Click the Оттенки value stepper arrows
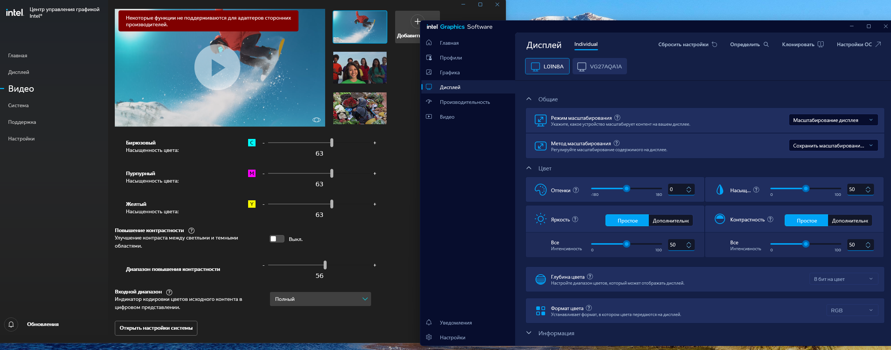The image size is (891, 350). tap(689, 190)
